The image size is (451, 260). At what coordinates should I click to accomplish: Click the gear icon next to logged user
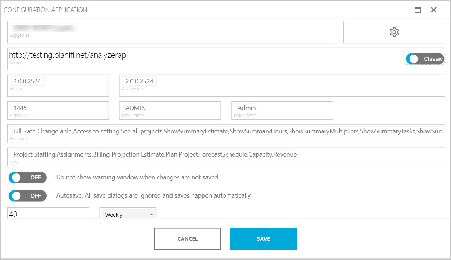tap(394, 32)
